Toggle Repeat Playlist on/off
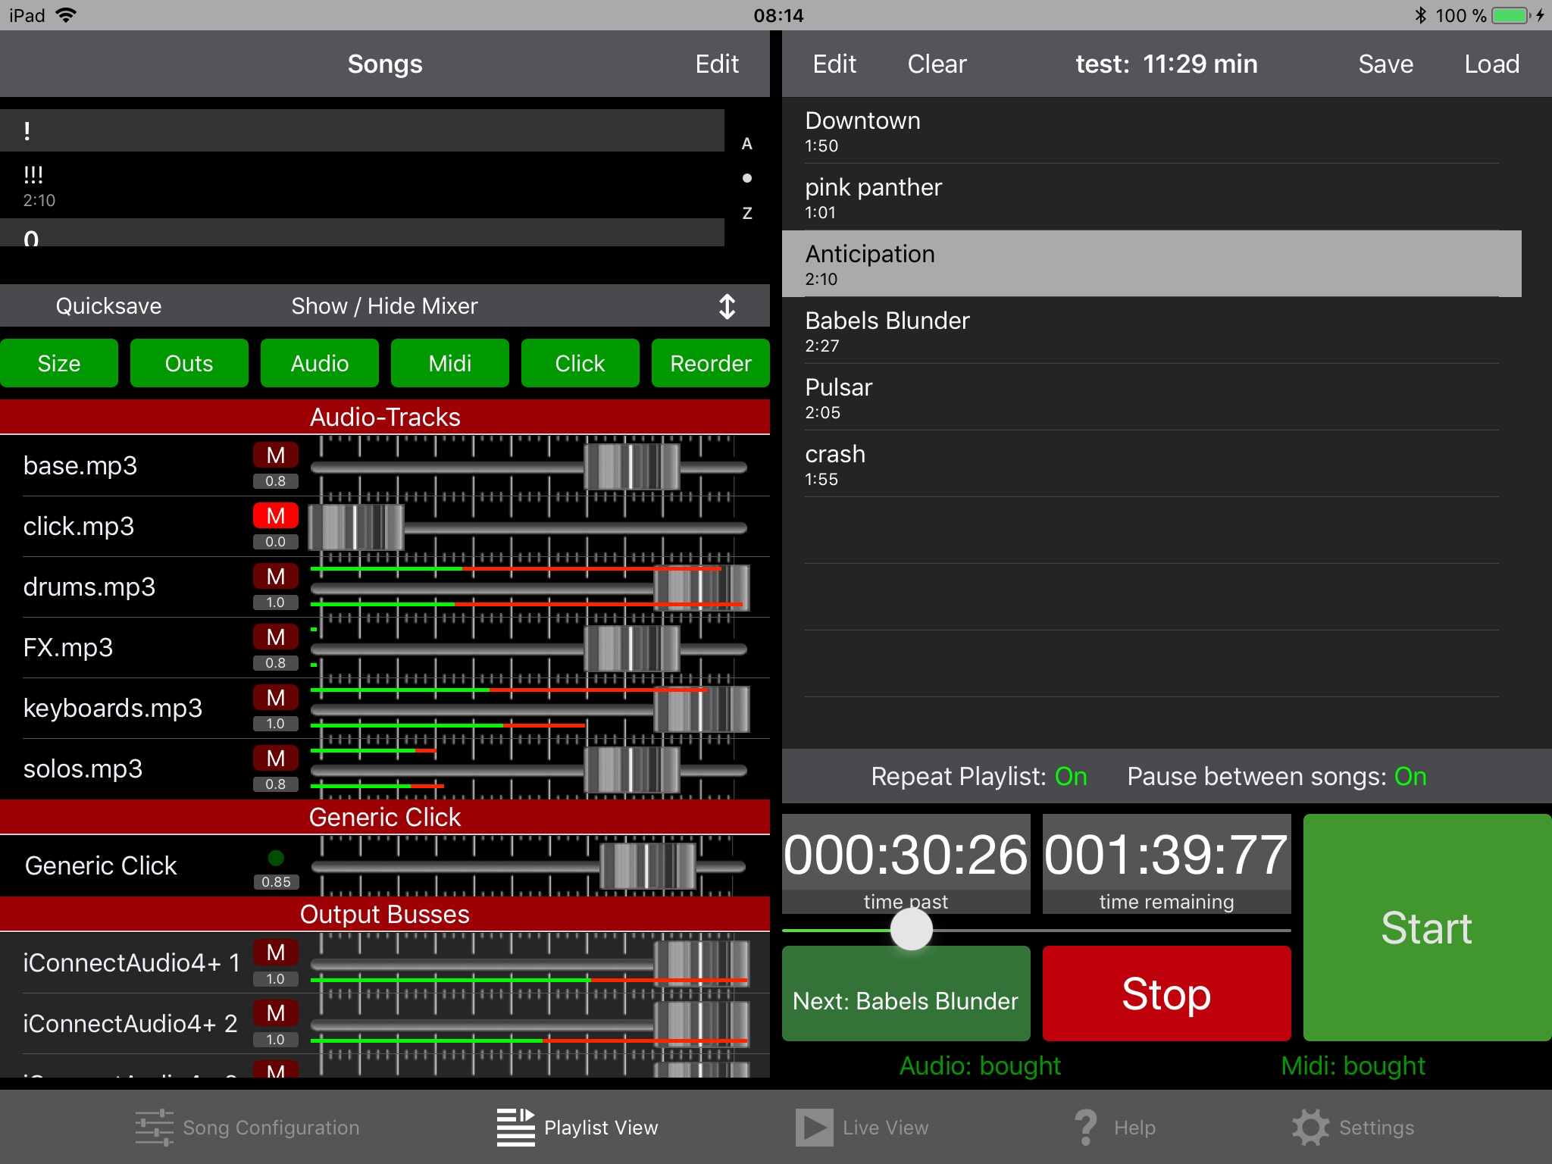Viewport: 1552px width, 1164px height. 978,776
